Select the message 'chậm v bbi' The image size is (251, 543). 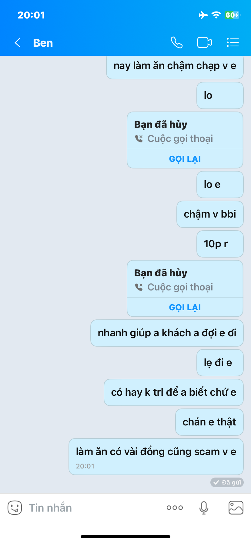coord(210,214)
